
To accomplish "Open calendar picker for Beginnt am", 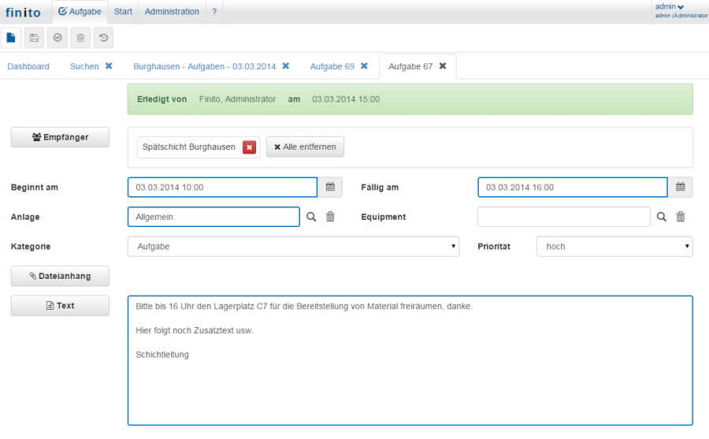I will point(330,188).
